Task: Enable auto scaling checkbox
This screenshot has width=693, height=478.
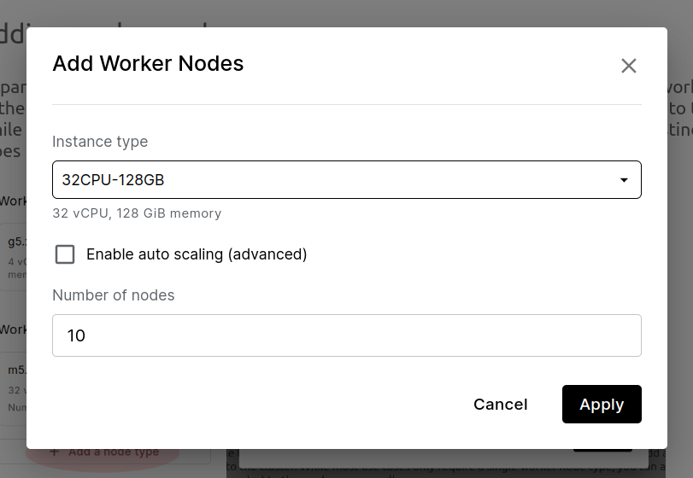Action: point(65,254)
